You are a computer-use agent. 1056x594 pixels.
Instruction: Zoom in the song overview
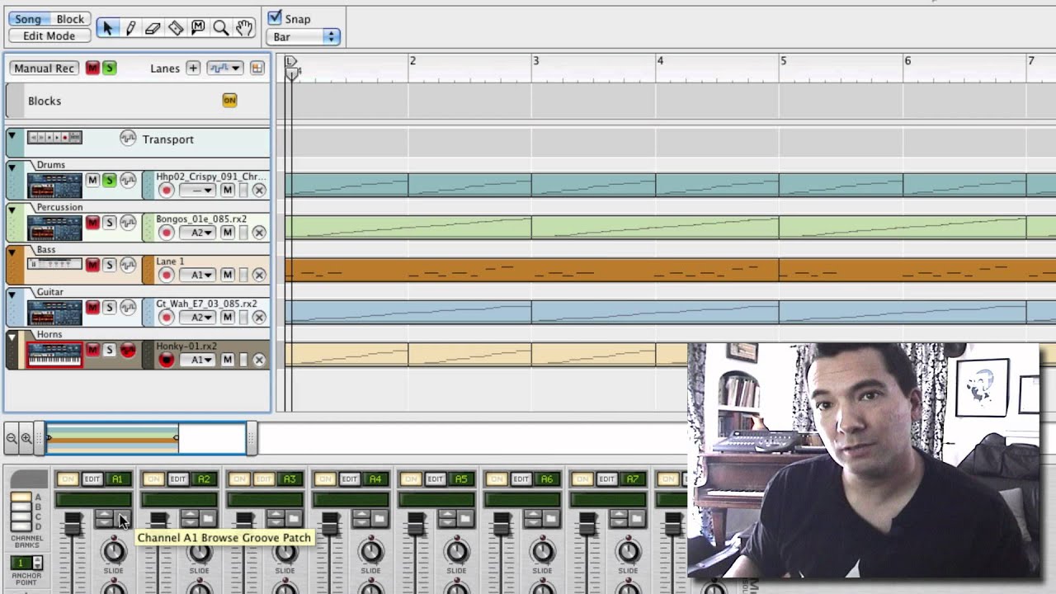click(26, 439)
